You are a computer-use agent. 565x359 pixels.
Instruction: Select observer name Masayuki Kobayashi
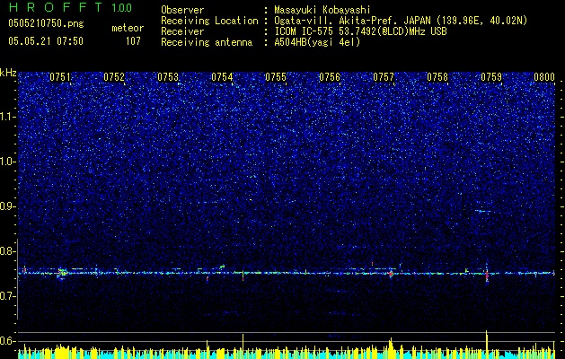tap(322, 10)
